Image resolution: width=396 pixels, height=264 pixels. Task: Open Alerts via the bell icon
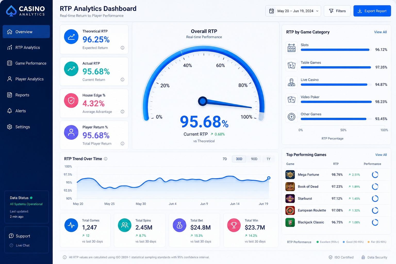pyautogui.click(x=10, y=111)
